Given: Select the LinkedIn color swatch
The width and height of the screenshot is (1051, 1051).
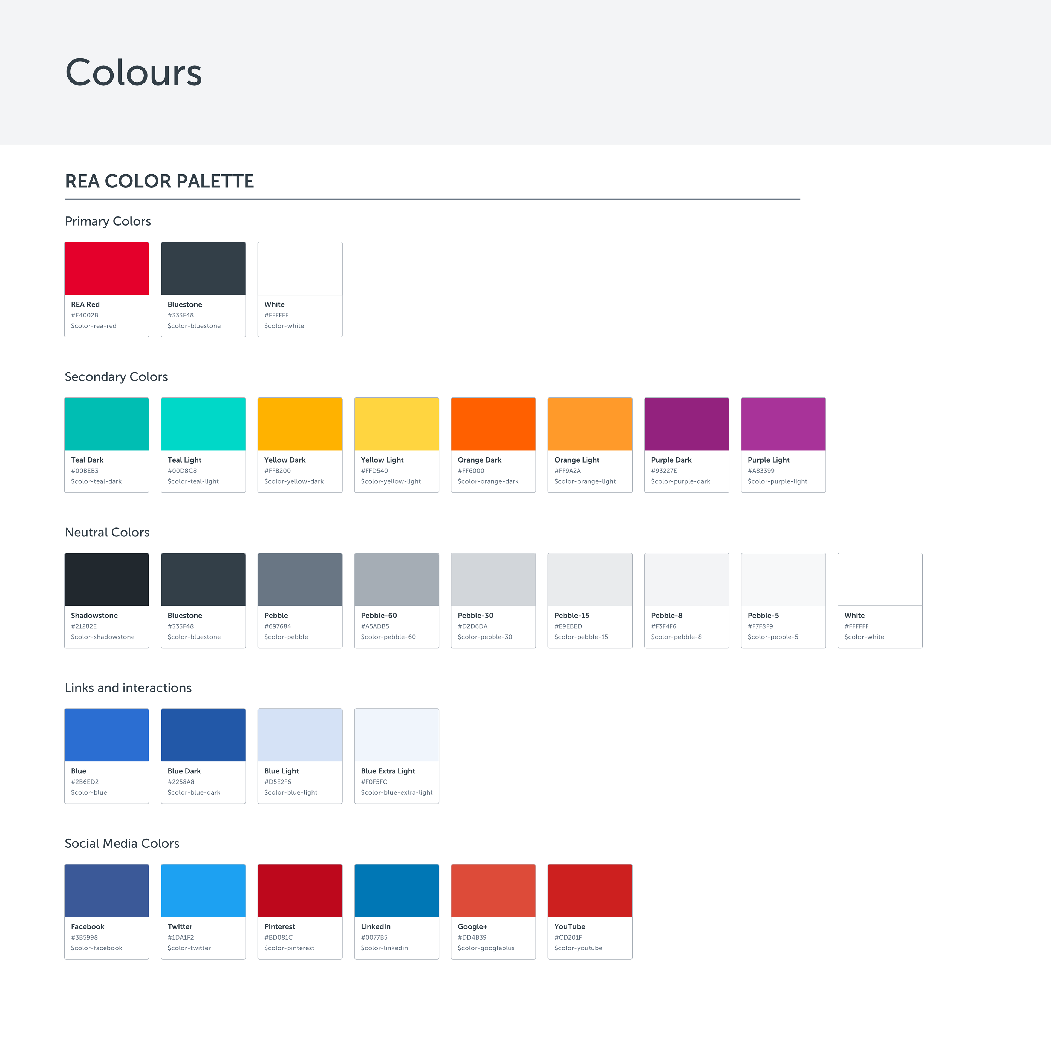Looking at the screenshot, I should click(397, 891).
